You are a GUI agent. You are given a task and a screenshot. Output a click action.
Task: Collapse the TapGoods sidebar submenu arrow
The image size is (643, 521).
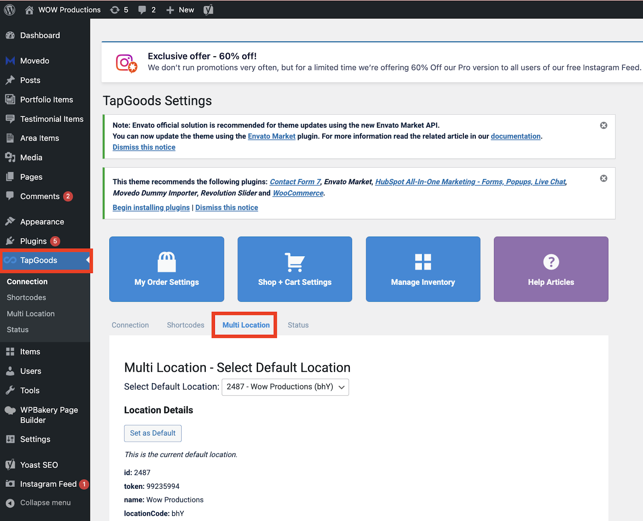click(x=88, y=260)
